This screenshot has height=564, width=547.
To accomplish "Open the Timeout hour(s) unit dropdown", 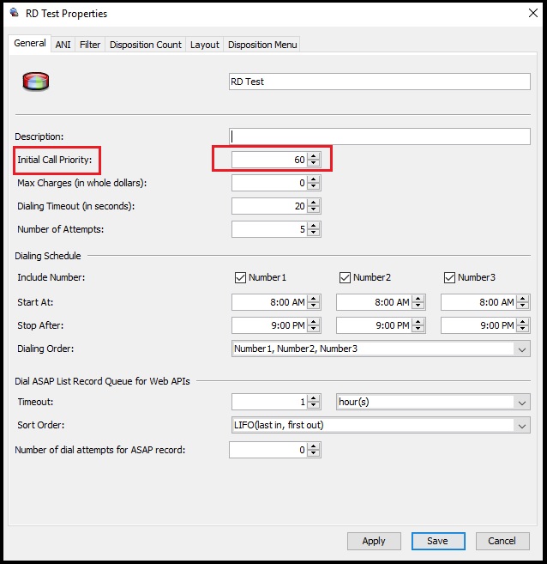I will [433, 402].
